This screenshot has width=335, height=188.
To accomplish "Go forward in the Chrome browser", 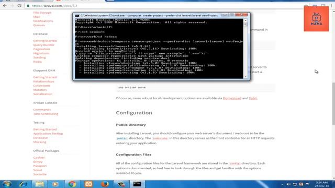I will pos(12,6).
